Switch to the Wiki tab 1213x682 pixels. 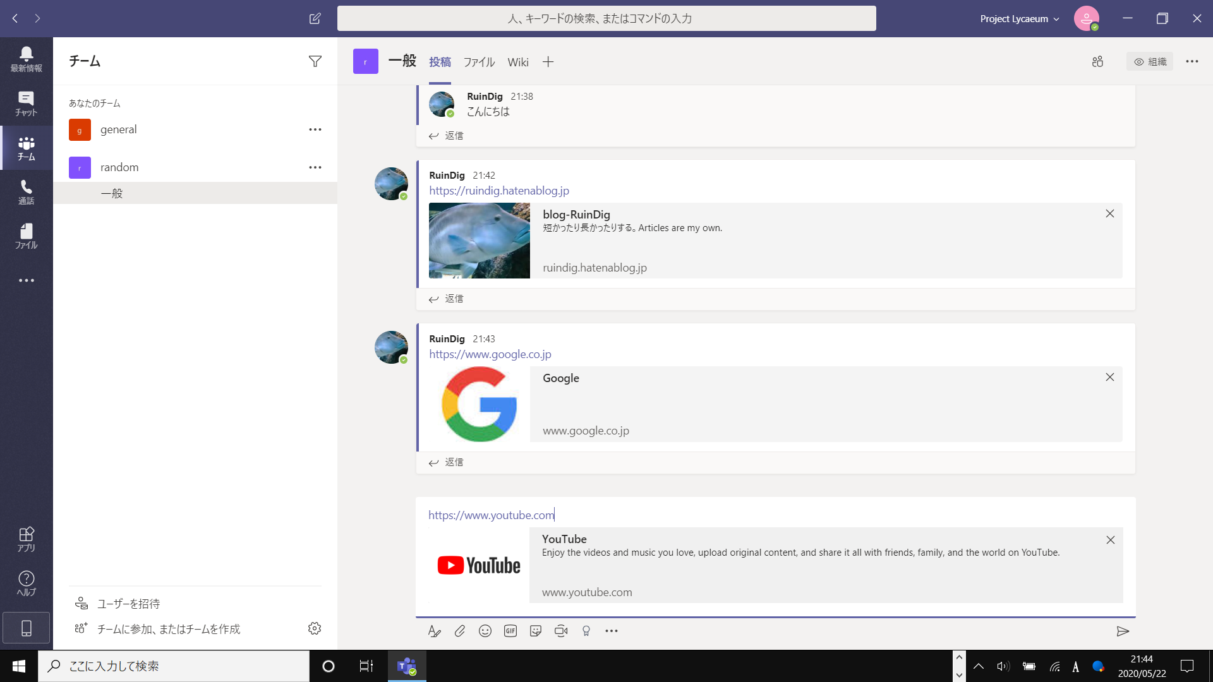[517, 62]
